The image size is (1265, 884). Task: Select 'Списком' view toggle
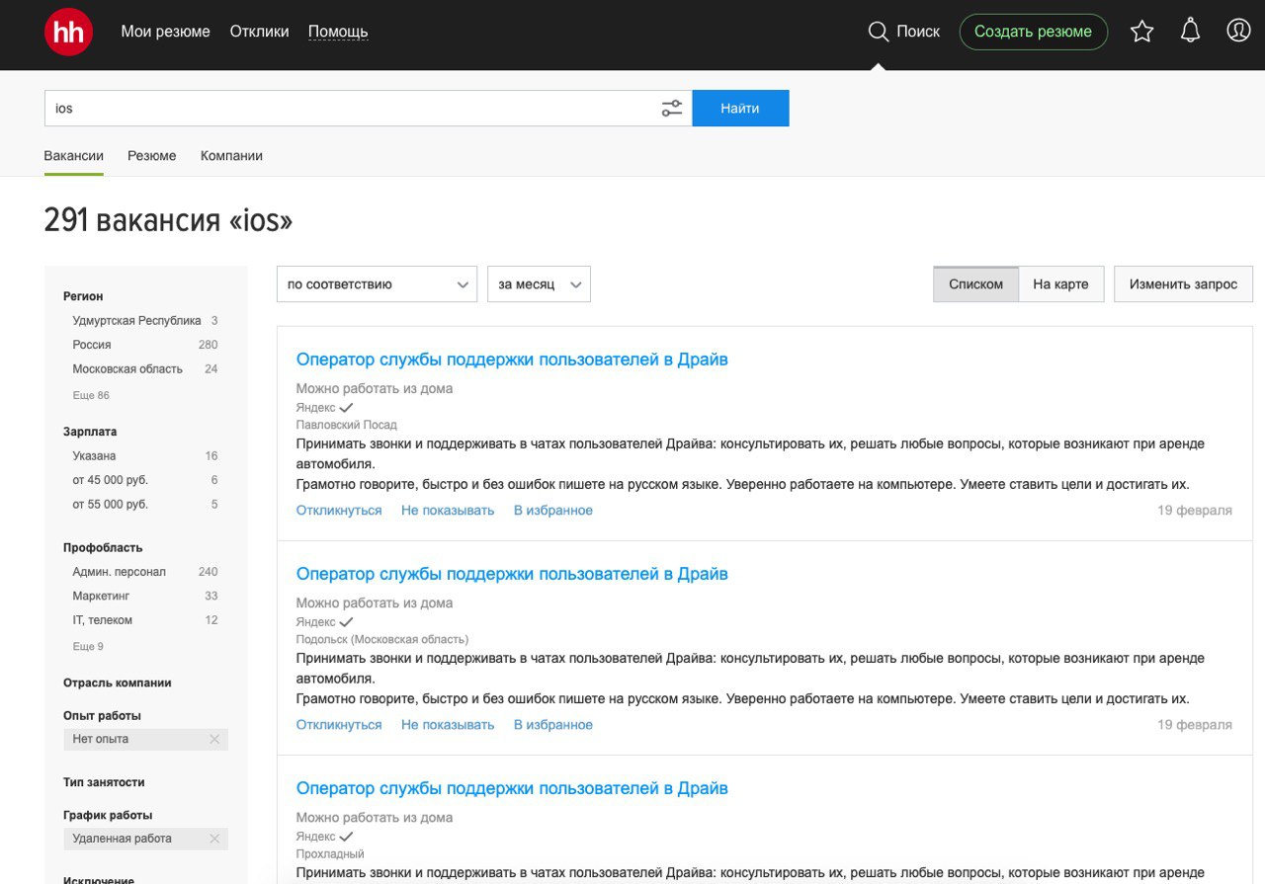(x=975, y=284)
